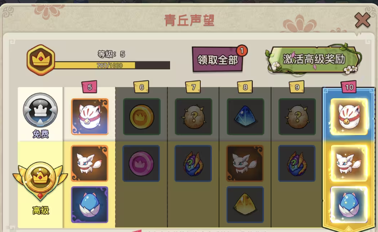The height and width of the screenshot is (232, 378).
Task: Tap the level 10 glowing white fox reward
Action: pyautogui.click(x=349, y=163)
